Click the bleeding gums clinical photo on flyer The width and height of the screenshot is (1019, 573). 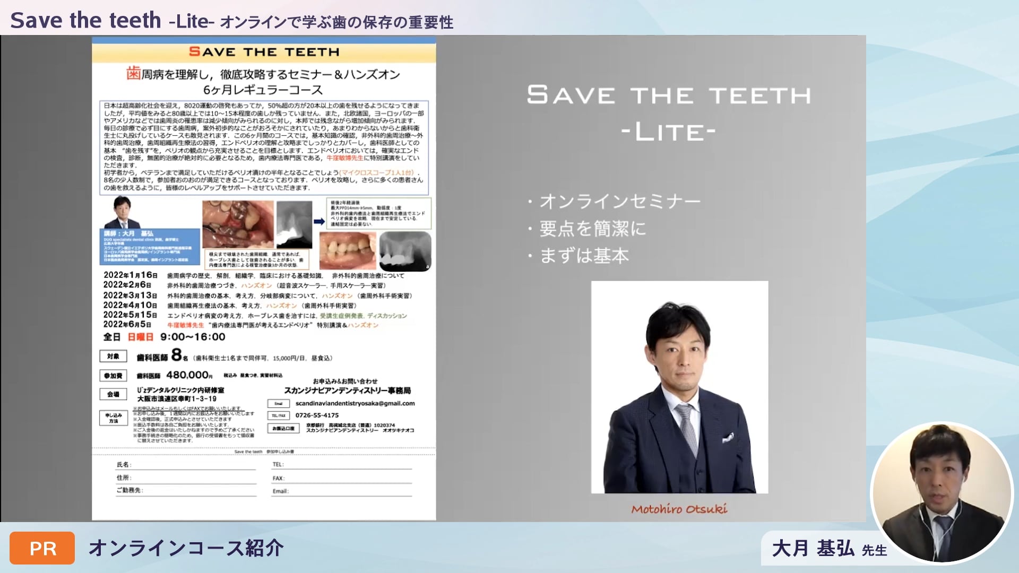pyautogui.click(x=238, y=224)
